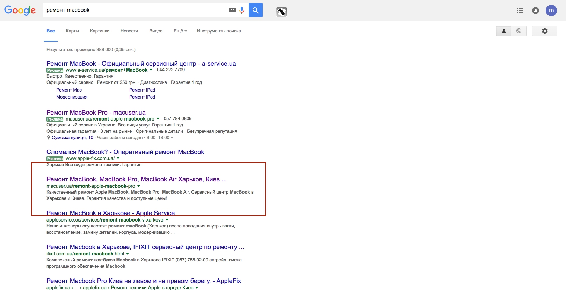Switch to global results globe view
This screenshot has height=290, width=566.
[x=519, y=31]
